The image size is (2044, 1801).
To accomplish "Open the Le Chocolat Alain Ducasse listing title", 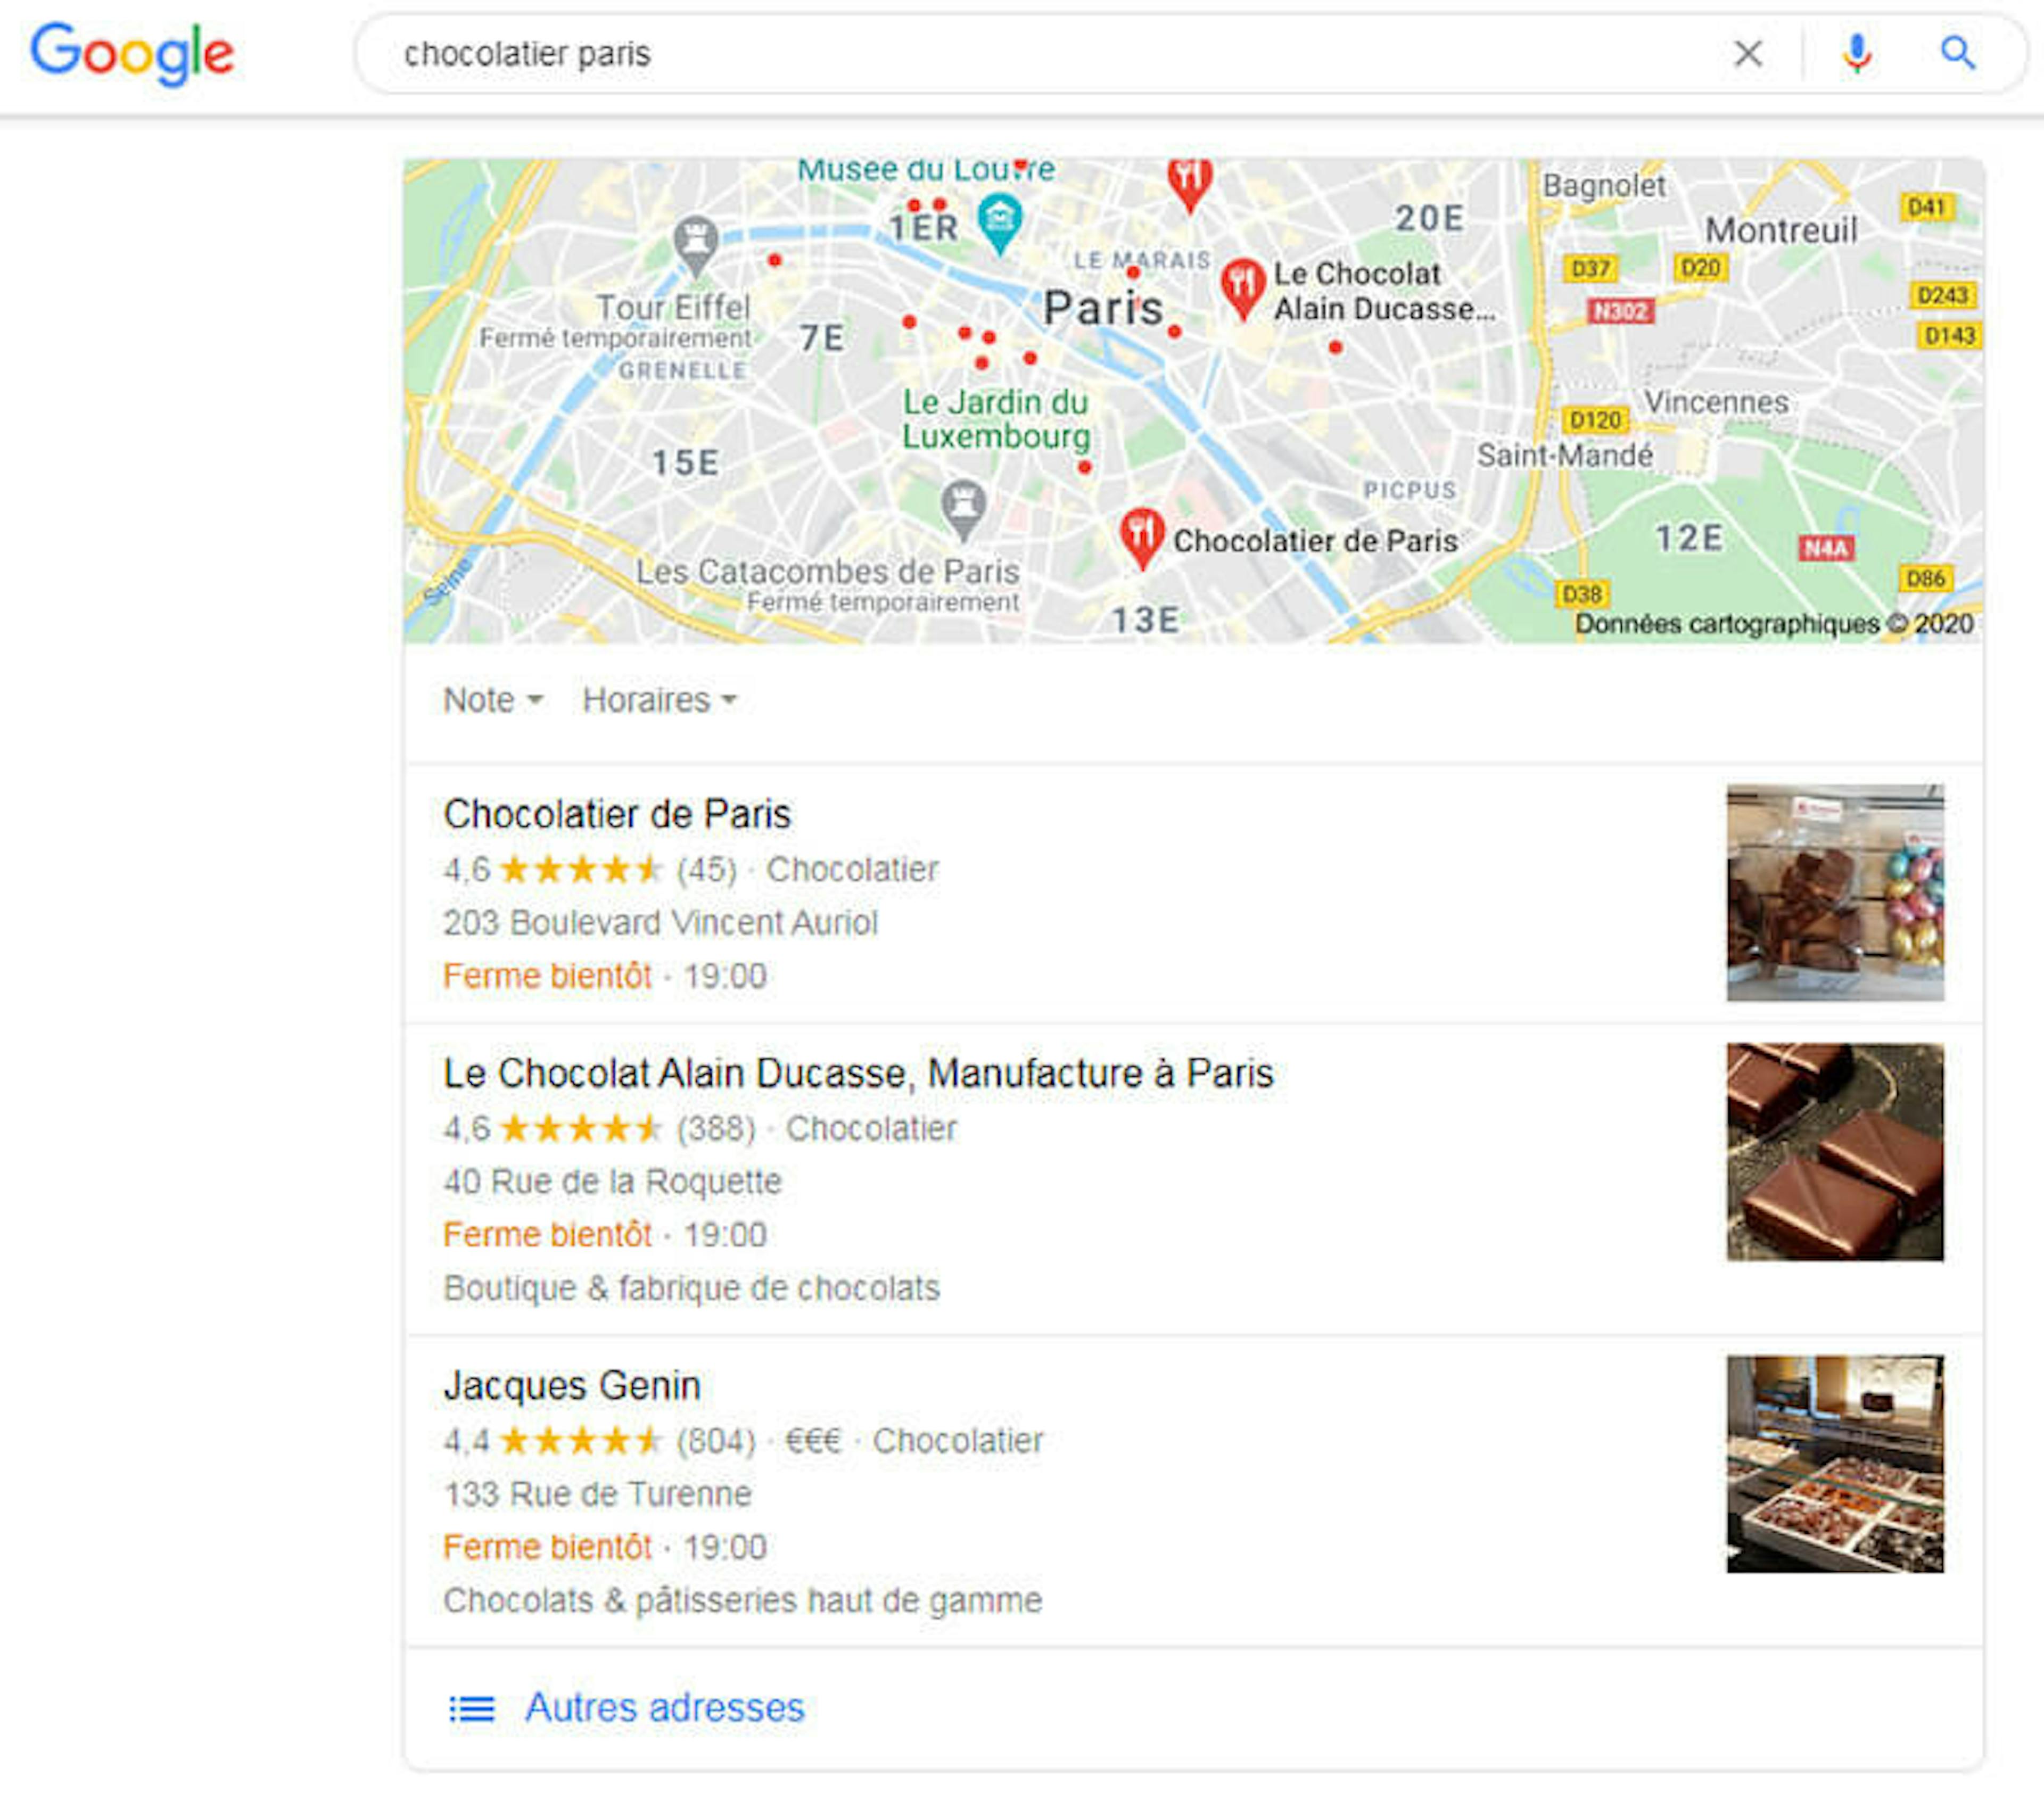I will [x=858, y=1073].
